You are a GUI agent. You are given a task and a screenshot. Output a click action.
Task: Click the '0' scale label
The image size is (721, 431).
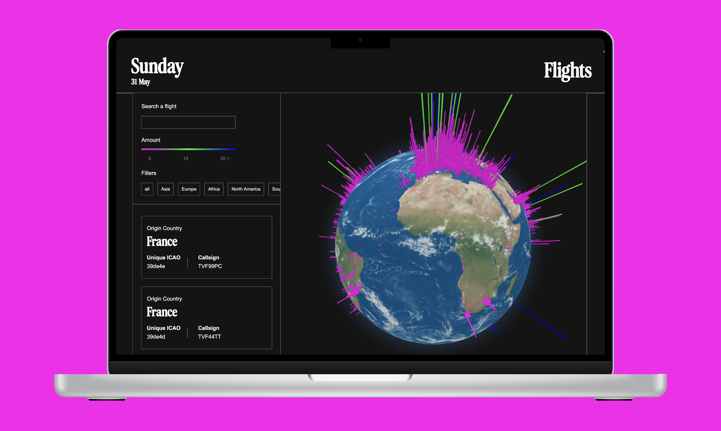(x=149, y=159)
